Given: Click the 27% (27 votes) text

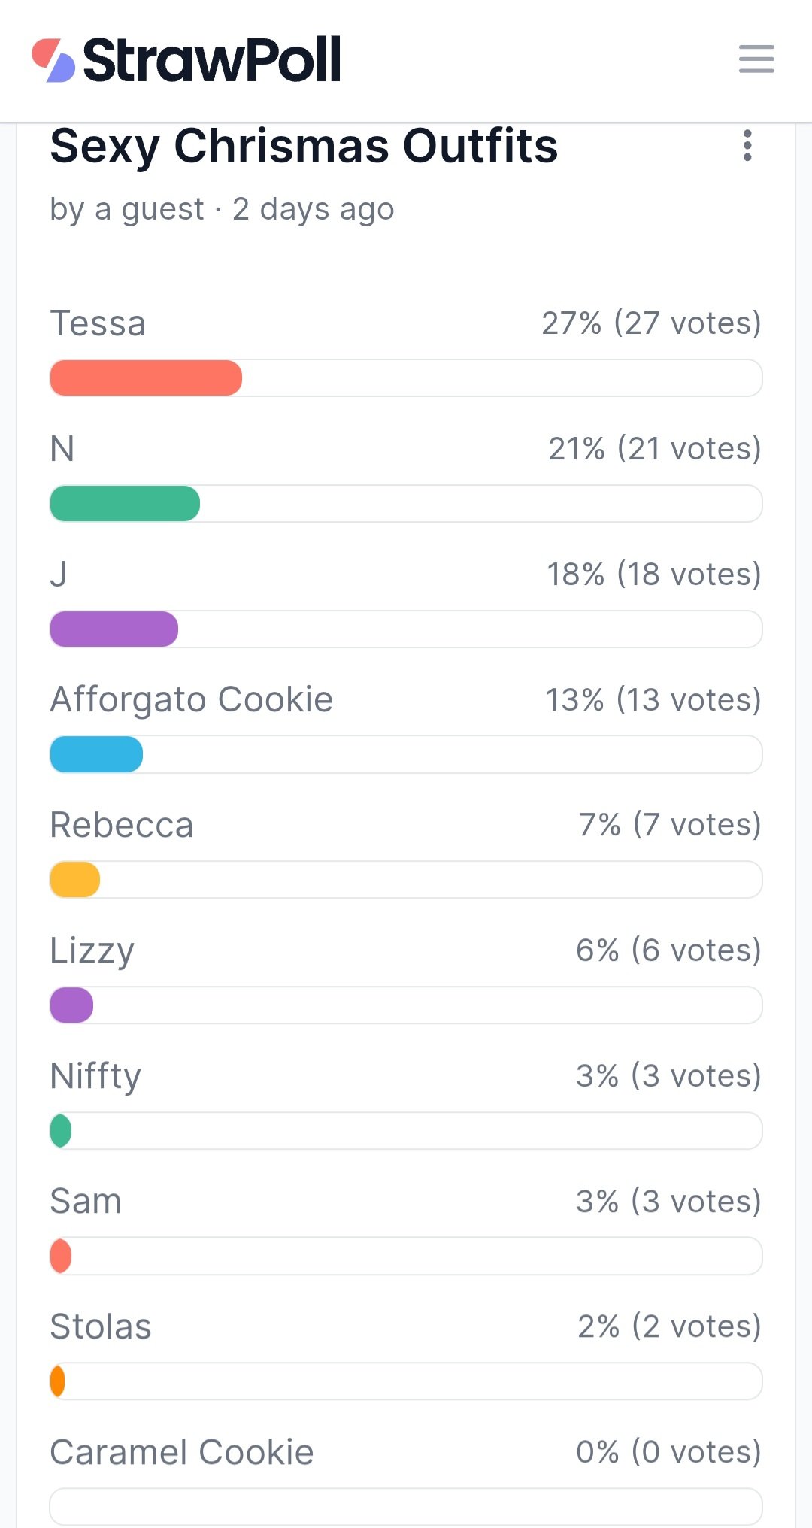Looking at the screenshot, I should [x=651, y=323].
